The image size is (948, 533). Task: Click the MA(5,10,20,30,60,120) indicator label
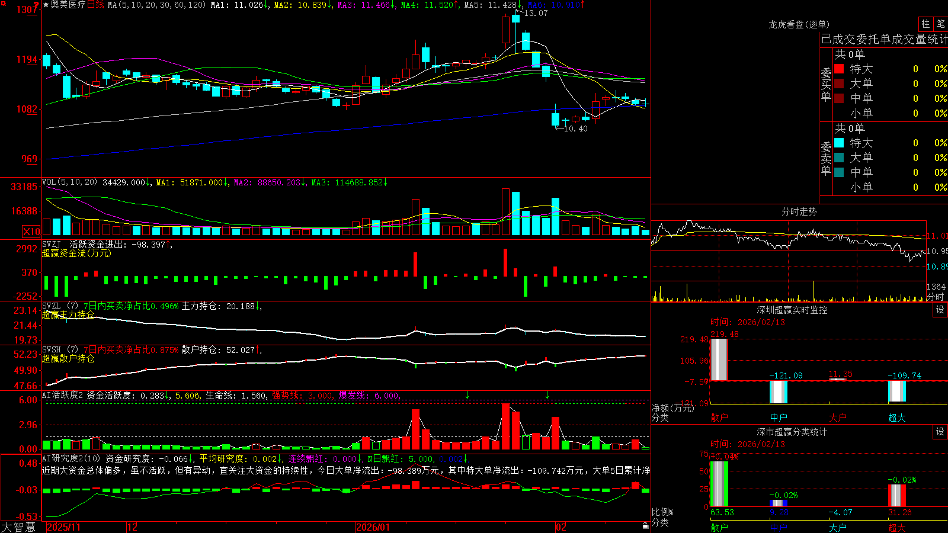point(156,5)
